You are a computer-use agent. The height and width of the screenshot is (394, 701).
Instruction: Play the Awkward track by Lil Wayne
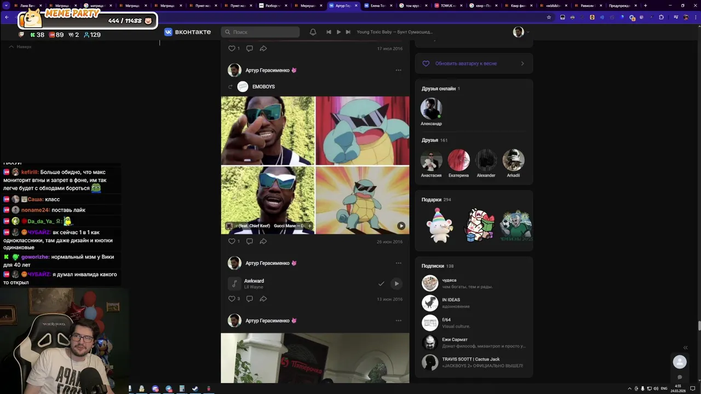point(397,283)
